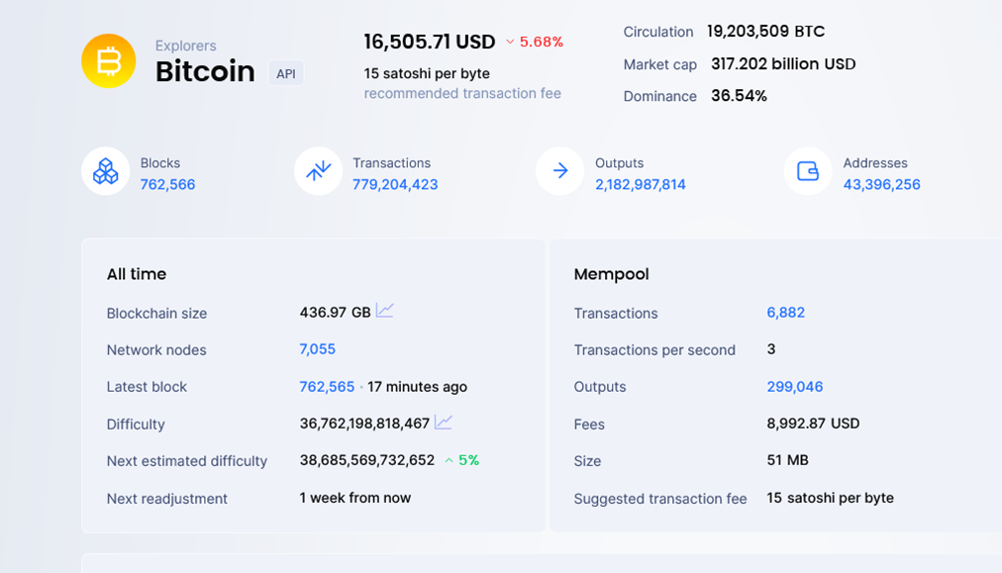Click the green difficulty increase arrow
This screenshot has width=1002, height=573.
[x=450, y=460]
